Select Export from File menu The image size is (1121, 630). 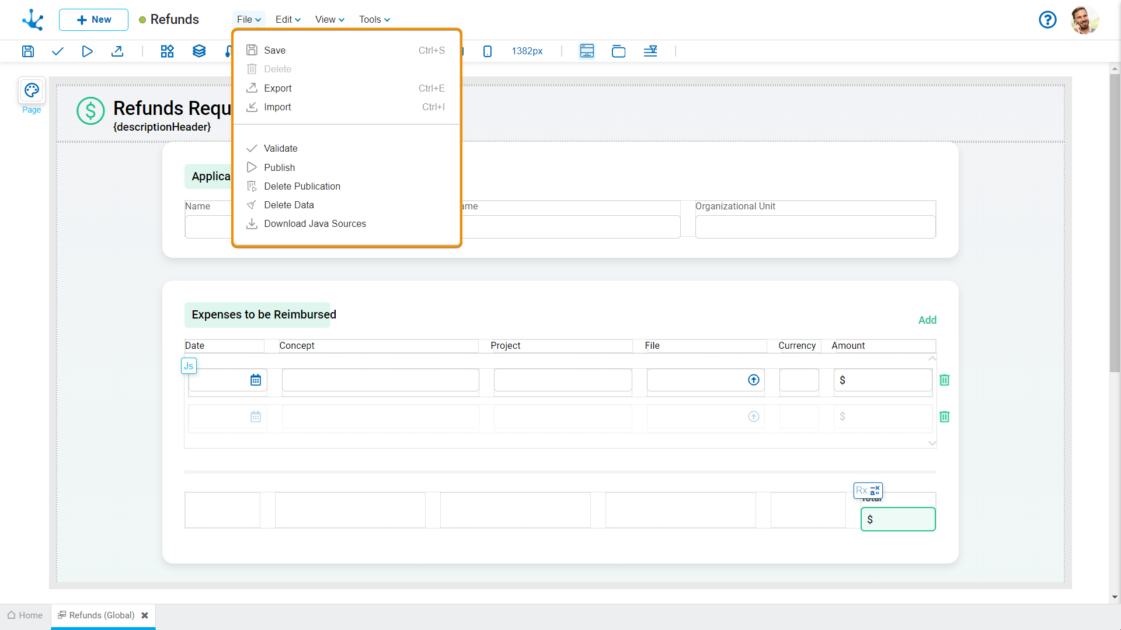[x=277, y=87]
